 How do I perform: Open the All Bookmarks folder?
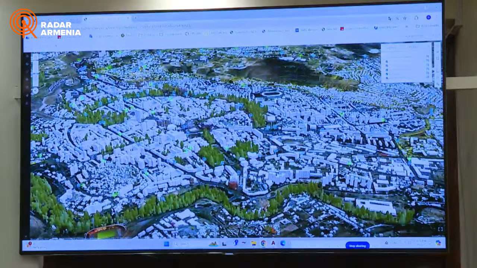point(427,26)
